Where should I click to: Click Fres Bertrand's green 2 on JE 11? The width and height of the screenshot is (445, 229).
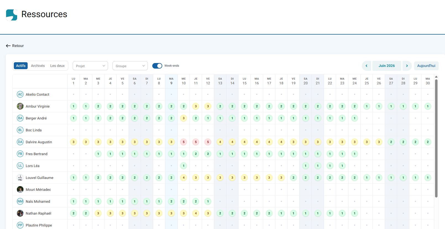[x=196, y=154]
